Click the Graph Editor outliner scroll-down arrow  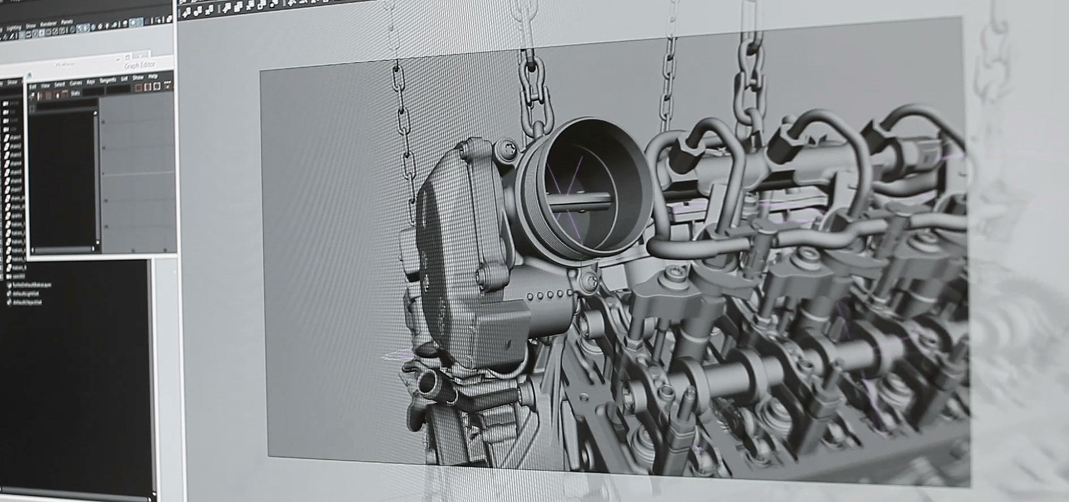pos(97,242)
